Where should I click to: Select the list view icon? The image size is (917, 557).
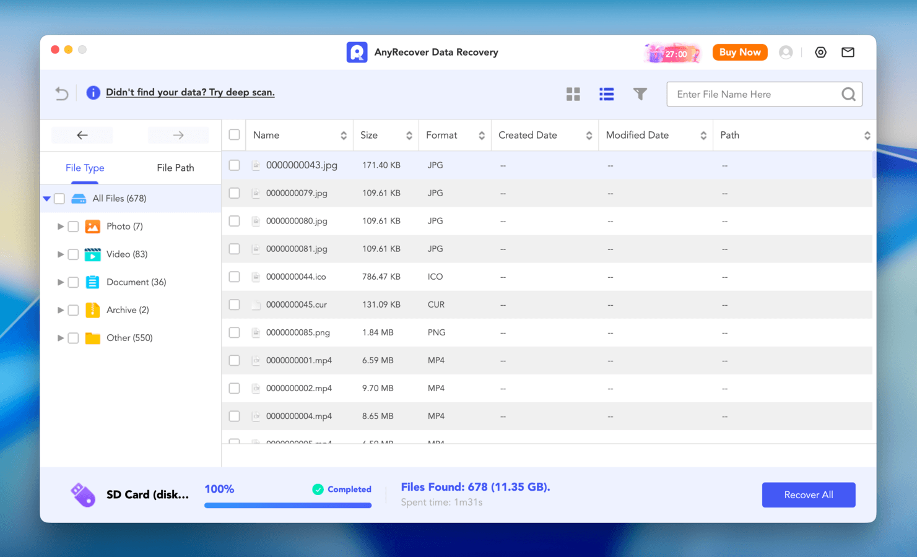pyautogui.click(x=606, y=93)
